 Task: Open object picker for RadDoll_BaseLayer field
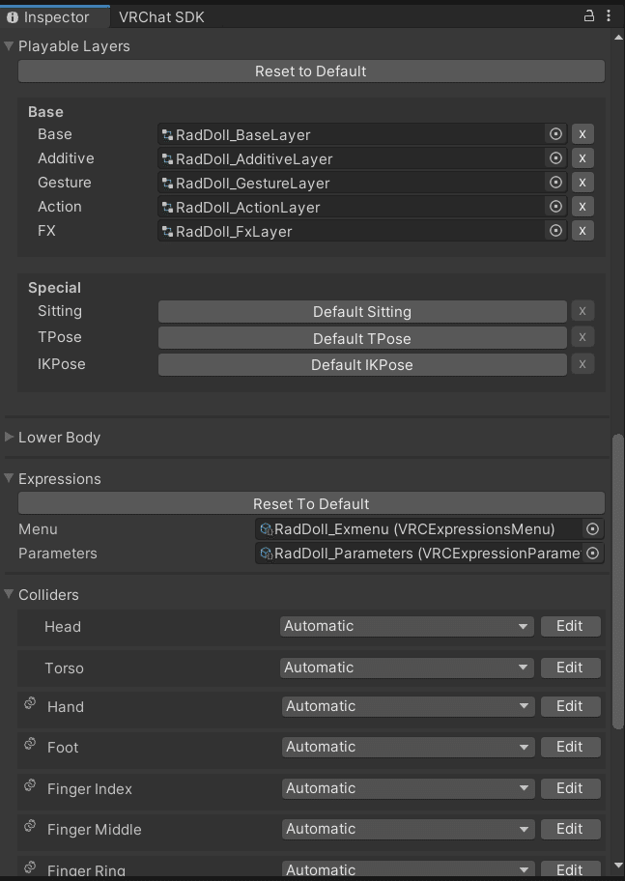click(555, 134)
